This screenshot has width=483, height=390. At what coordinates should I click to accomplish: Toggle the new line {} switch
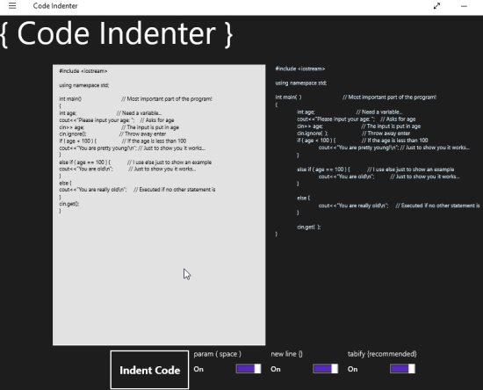(x=325, y=369)
